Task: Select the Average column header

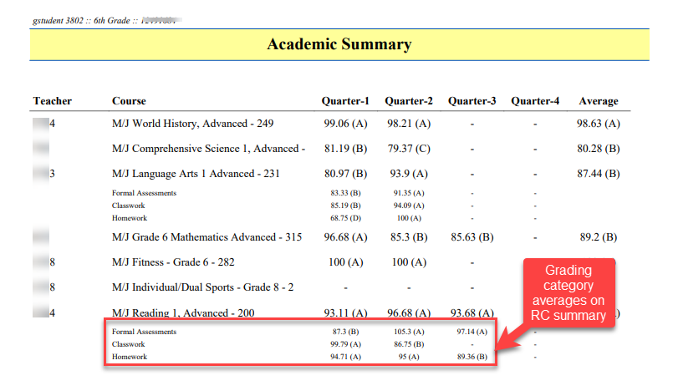Action: tap(599, 101)
